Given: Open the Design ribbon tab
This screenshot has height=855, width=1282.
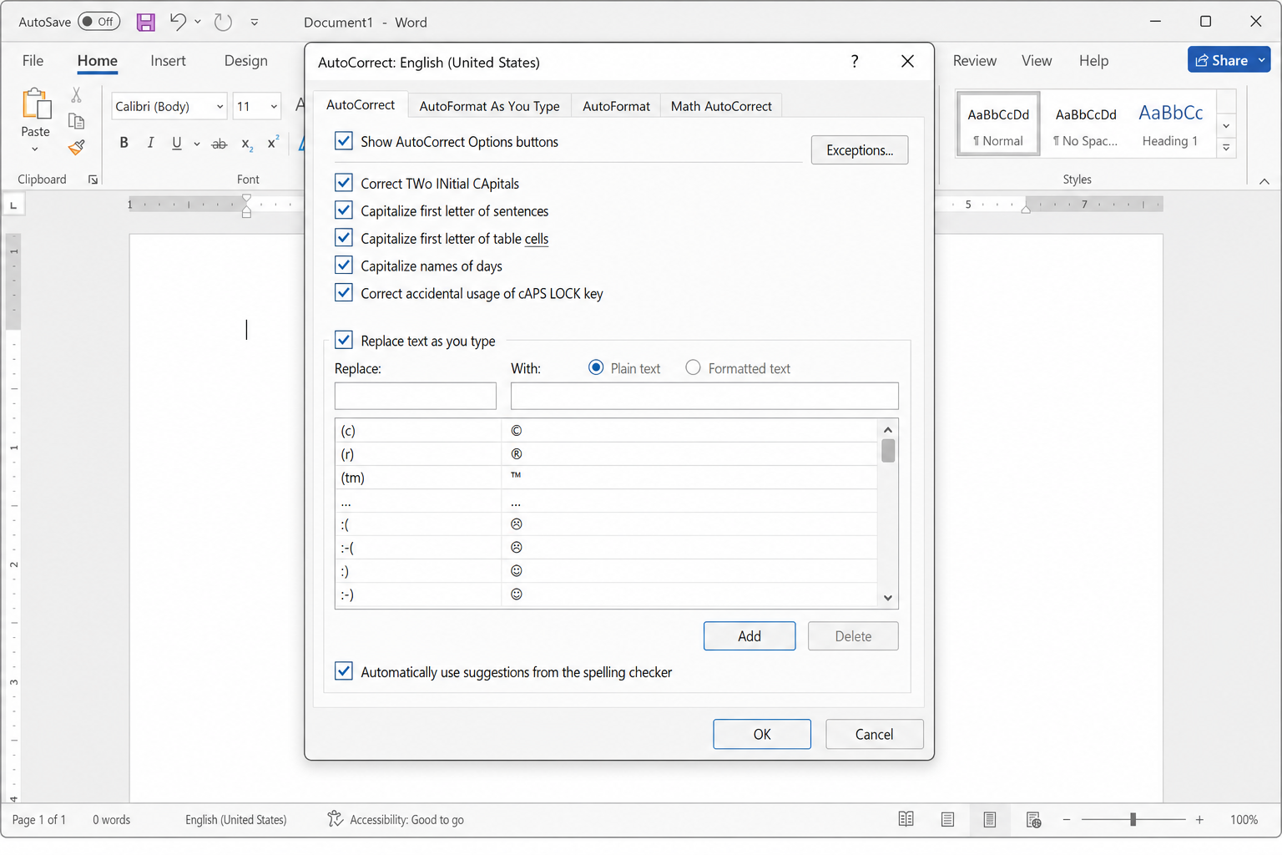Looking at the screenshot, I should pos(246,61).
